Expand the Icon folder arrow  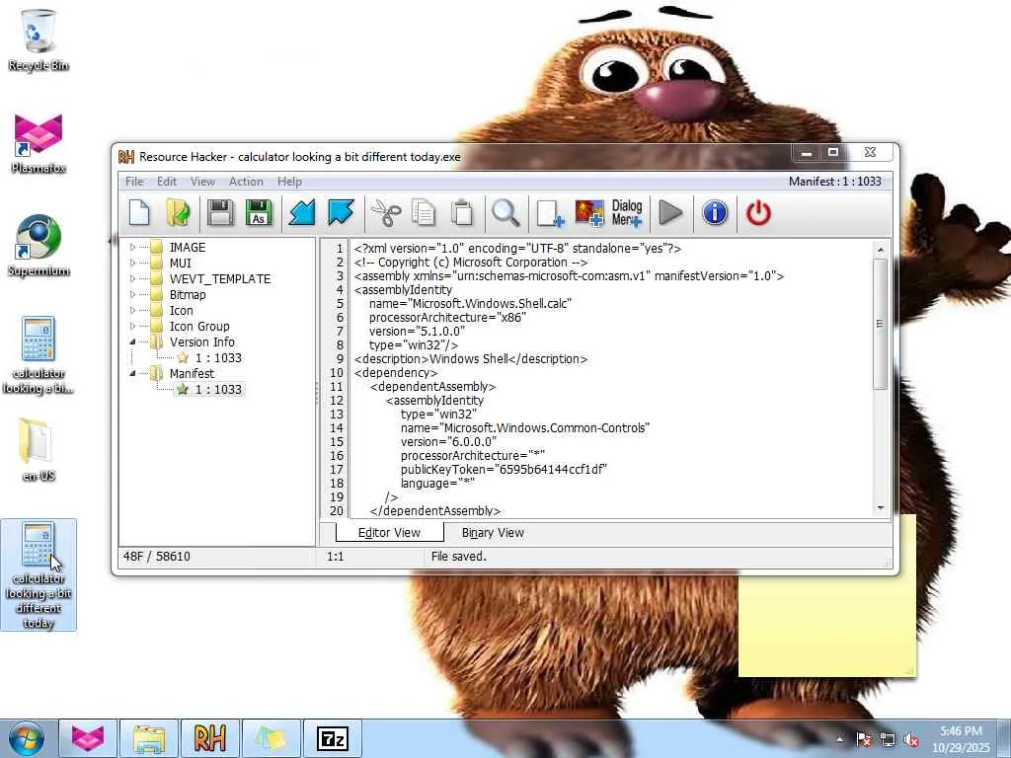pyautogui.click(x=133, y=310)
